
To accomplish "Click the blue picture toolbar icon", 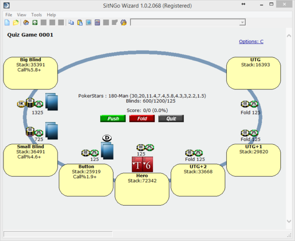I will [x=88, y=23].
